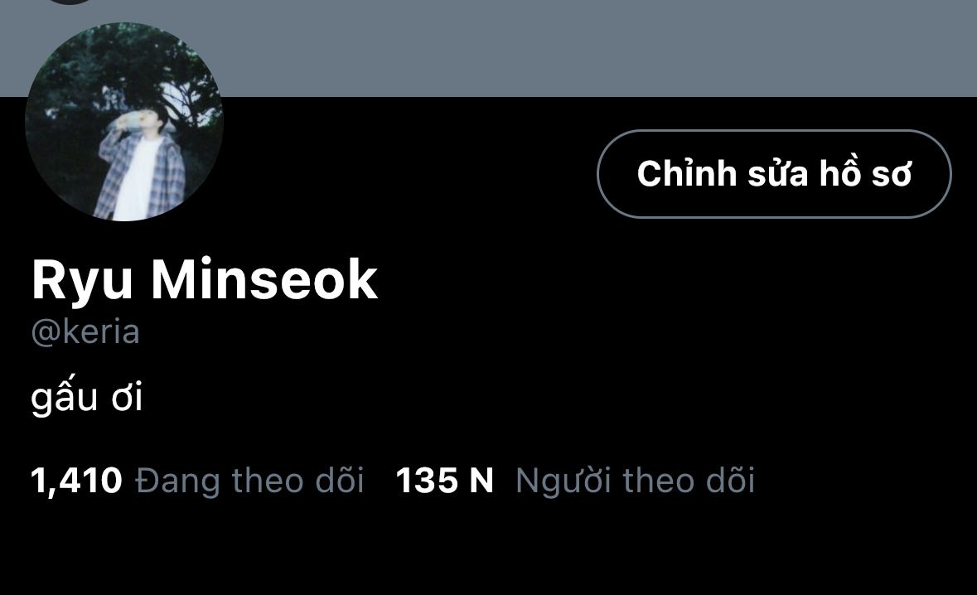Viewport: 977px width, 595px height.
Task: Click the person in plaid shirt in avatar
Action: point(142,163)
